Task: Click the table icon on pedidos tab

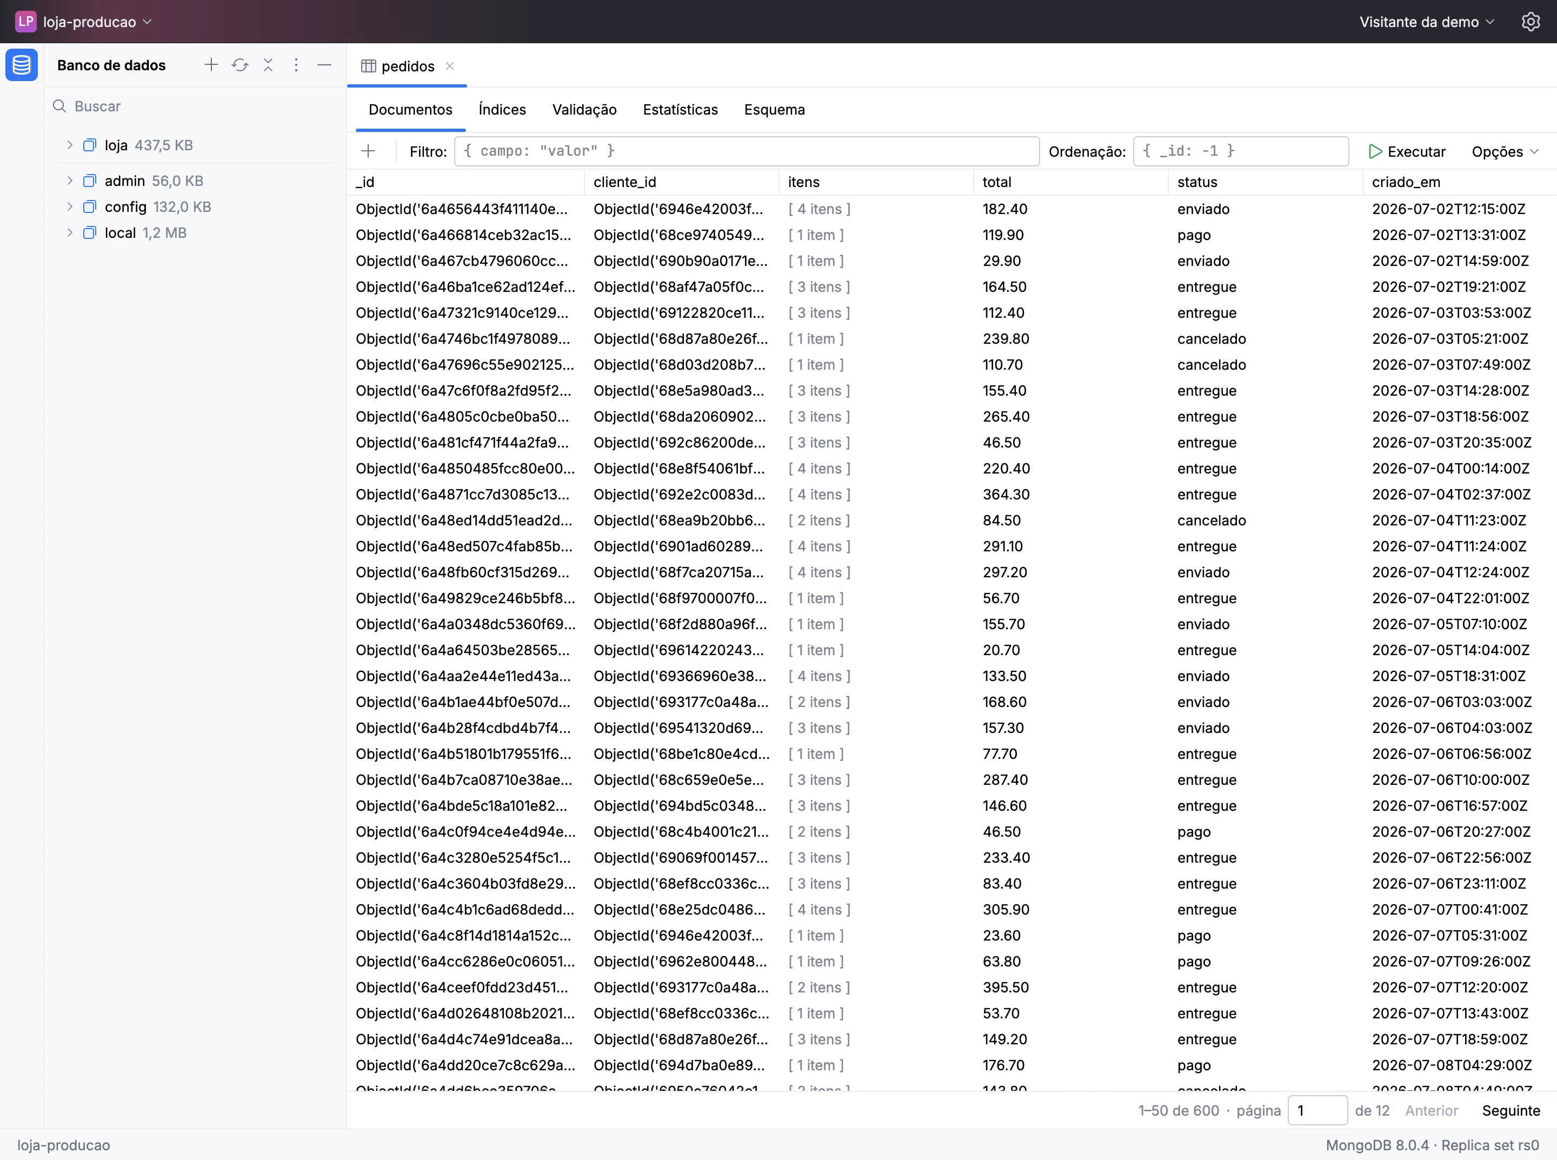Action: coord(368,66)
